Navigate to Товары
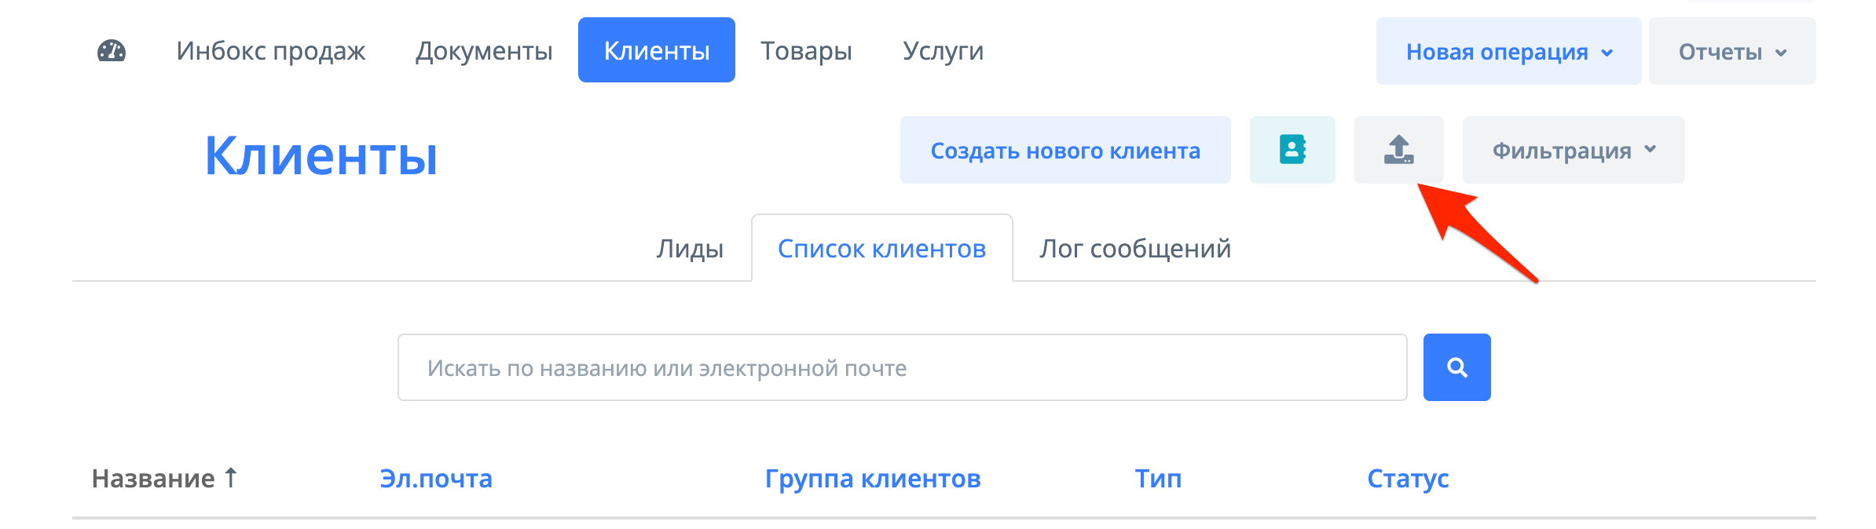The width and height of the screenshot is (1876, 529). pyautogui.click(x=807, y=50)
